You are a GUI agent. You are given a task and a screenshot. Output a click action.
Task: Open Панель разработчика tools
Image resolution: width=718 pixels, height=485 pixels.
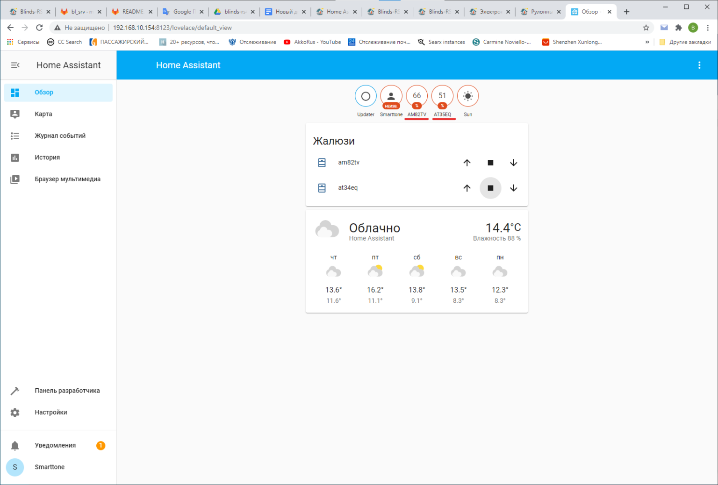coord(58,391)
